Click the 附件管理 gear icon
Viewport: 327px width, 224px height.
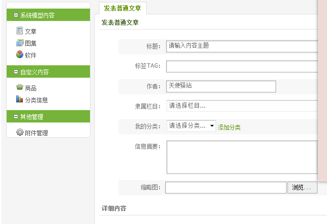pos(20,132)
